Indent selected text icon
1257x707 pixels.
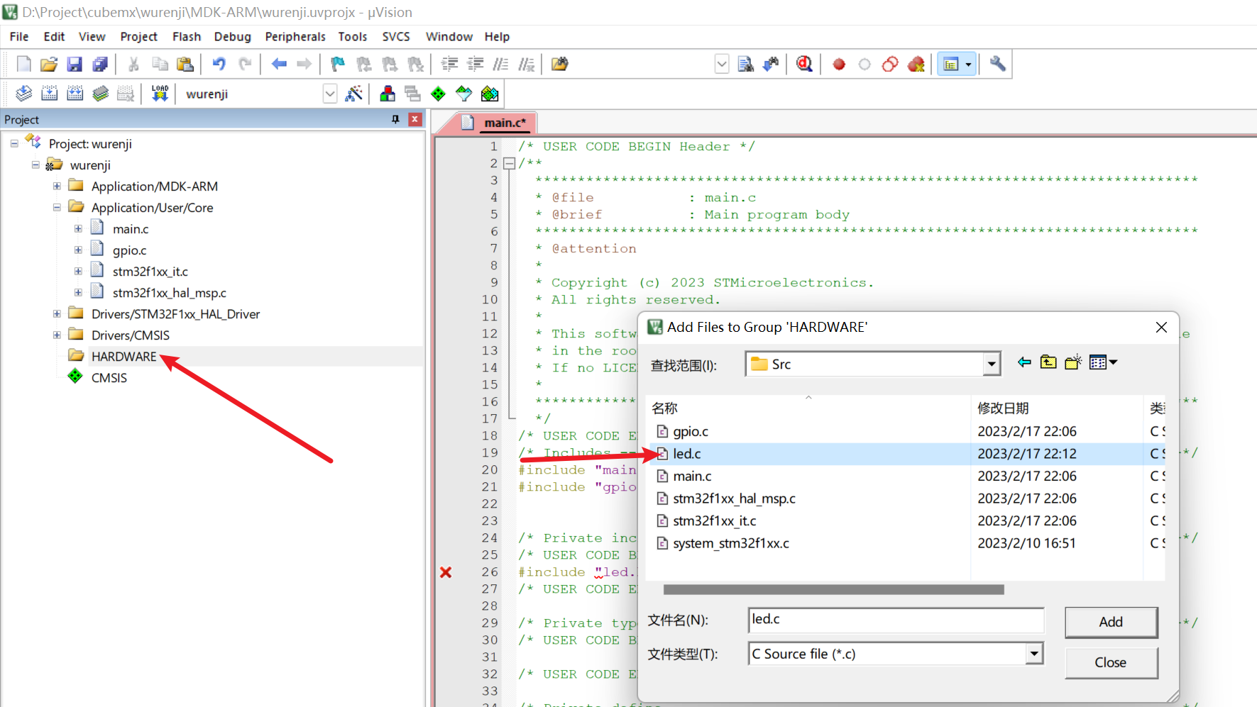click(449, 64)
